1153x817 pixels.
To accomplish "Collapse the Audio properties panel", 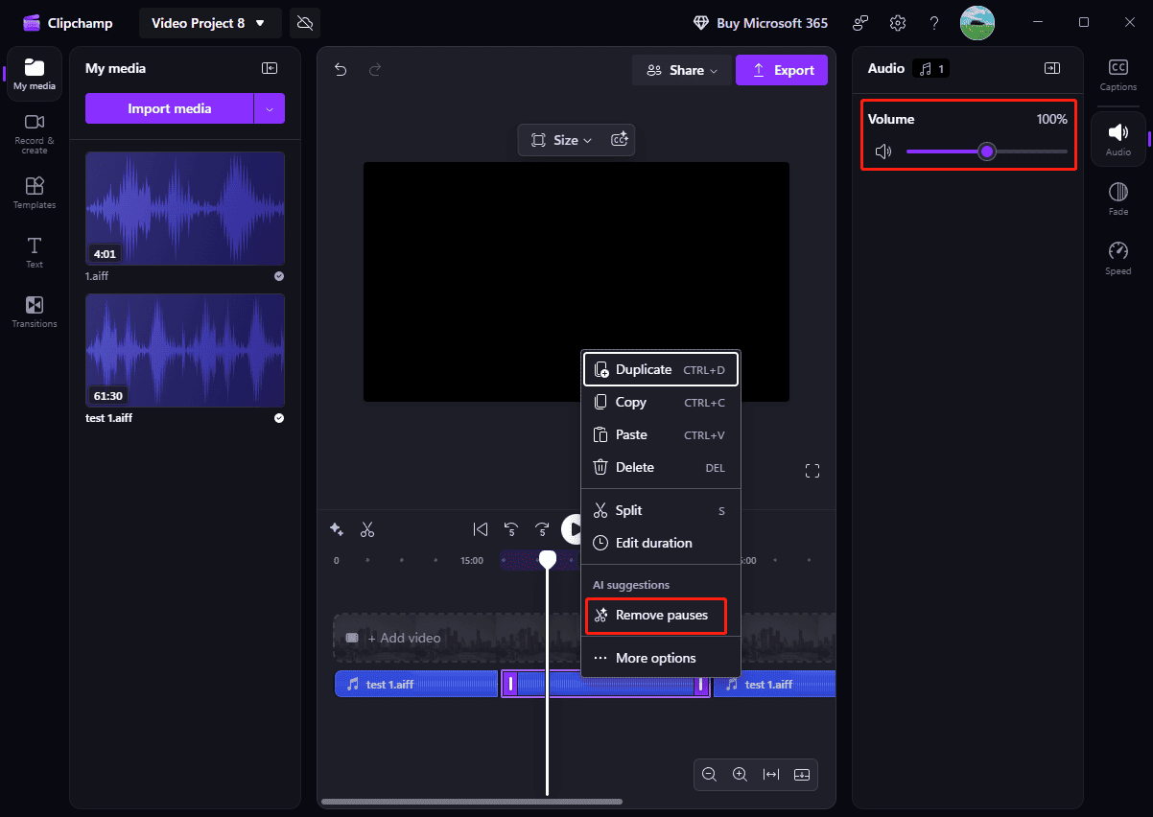I will 1051,67.
